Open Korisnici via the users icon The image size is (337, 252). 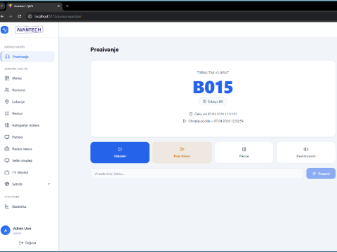(7, 90)
